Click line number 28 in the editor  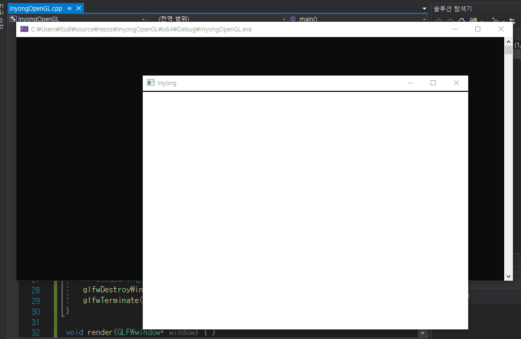[36, 290]
